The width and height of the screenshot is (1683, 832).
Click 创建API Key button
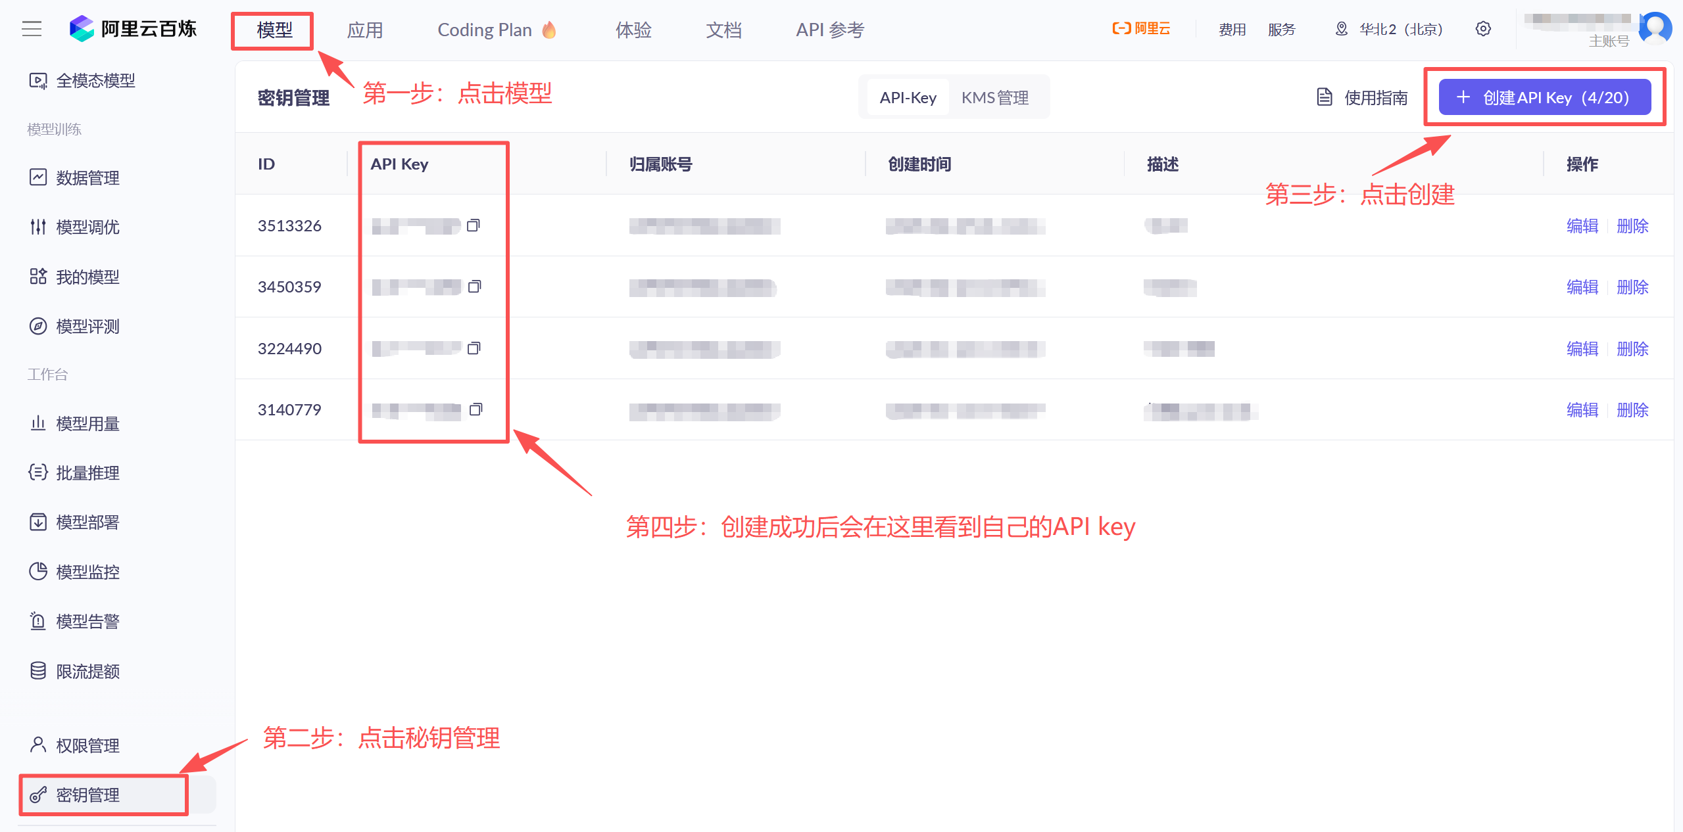1544,97
